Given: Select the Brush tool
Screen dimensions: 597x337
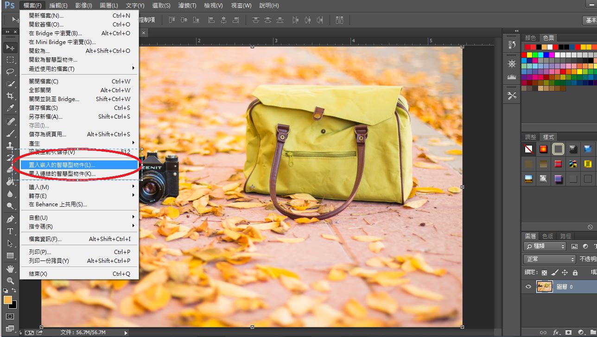Looking at the screenshot, I should point(10,134).
